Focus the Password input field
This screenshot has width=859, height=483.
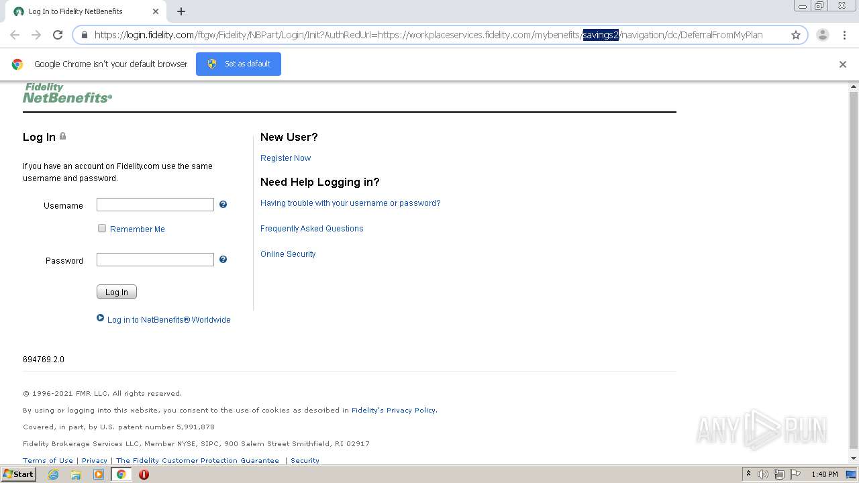tap(155, 260)
